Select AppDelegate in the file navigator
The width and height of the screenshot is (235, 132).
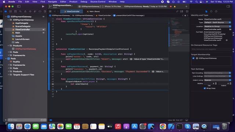coord(22,23)
